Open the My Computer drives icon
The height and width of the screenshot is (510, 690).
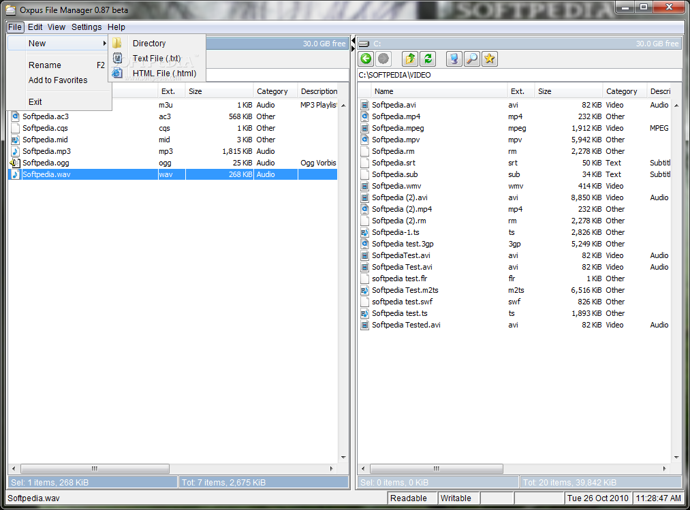coord(454,59)
